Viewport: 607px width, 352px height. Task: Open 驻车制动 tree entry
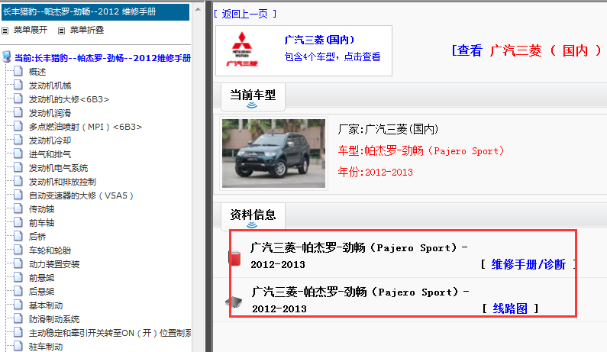point(46,347)
